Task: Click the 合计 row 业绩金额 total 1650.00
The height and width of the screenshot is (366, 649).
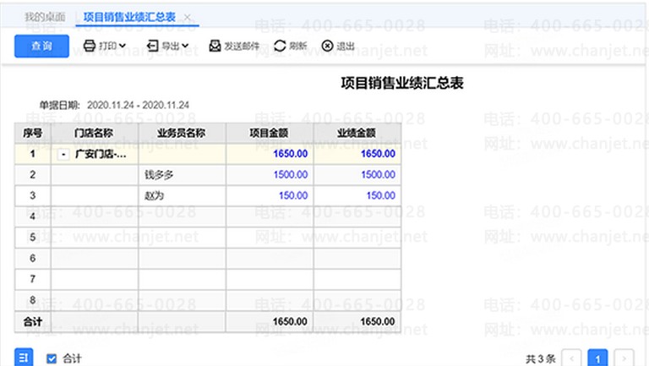Action: tap(378, 322)
